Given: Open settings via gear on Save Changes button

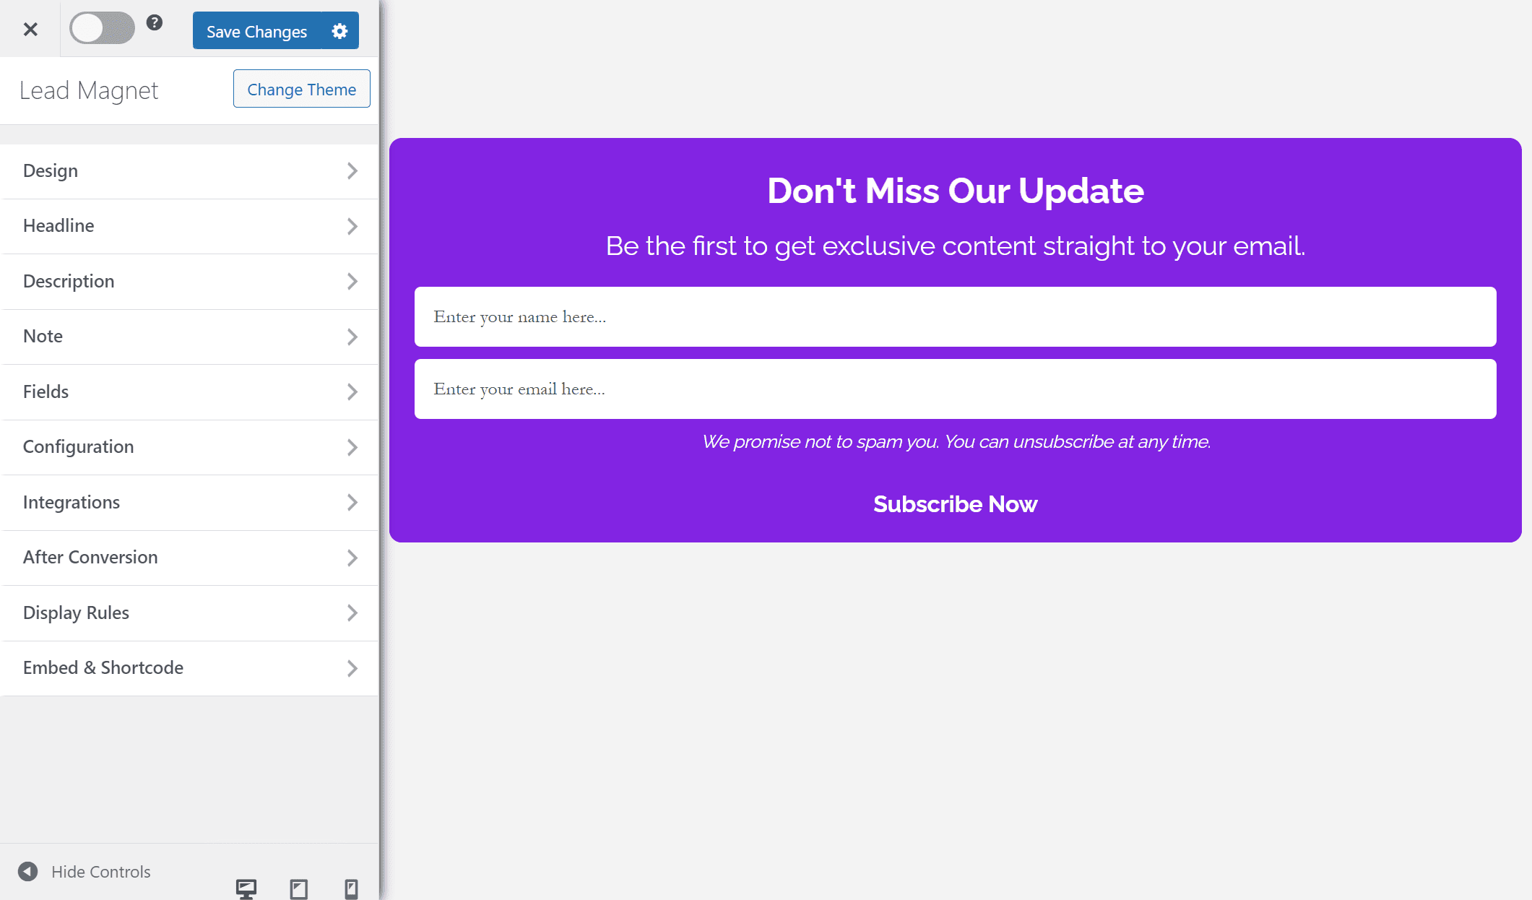Looking at the screenshot, I should point(339,30).
